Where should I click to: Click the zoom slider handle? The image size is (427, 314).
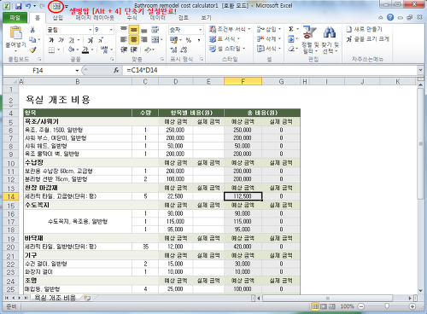pyautogui.click(x=387, y=306)
